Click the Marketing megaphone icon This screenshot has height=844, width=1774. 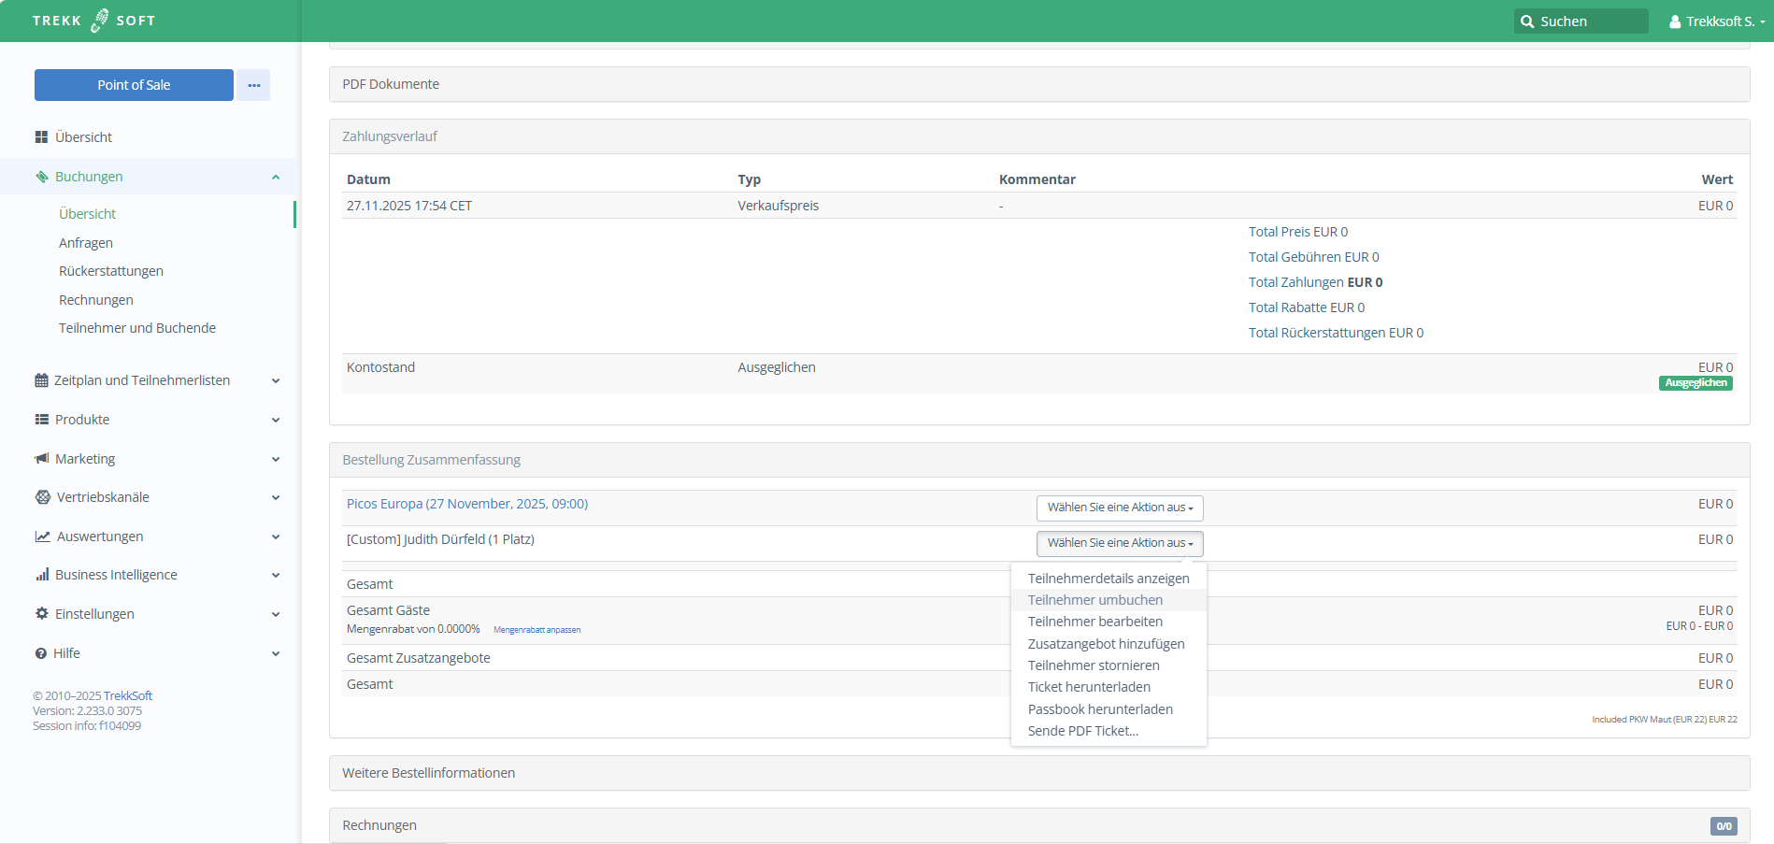coord(41,459)
